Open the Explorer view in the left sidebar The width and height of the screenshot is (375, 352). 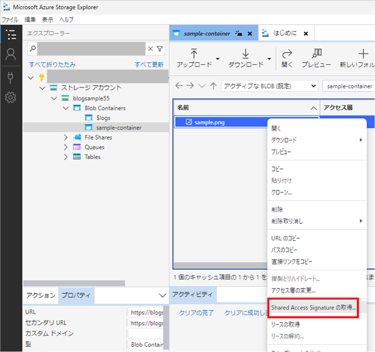11,35
